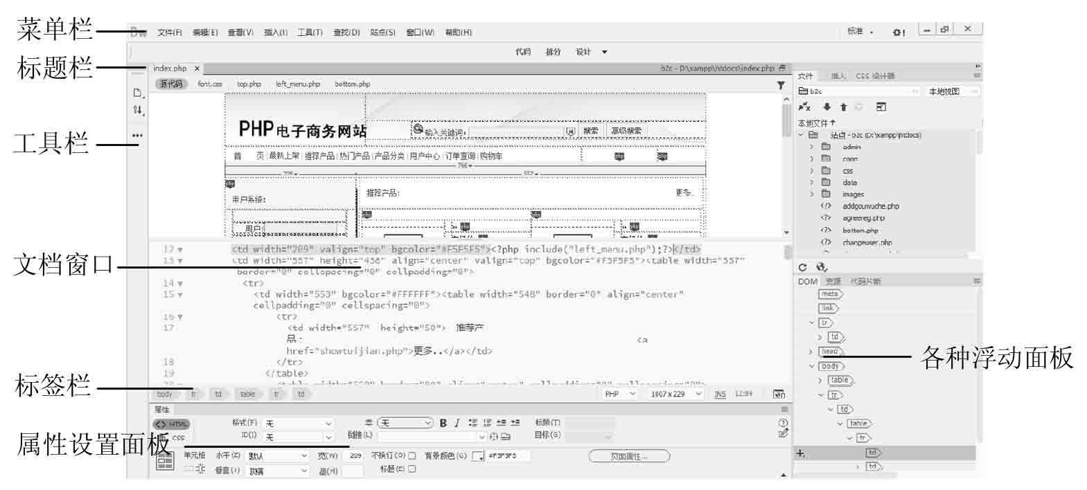Click the Point to File target icon

[494, 437]
